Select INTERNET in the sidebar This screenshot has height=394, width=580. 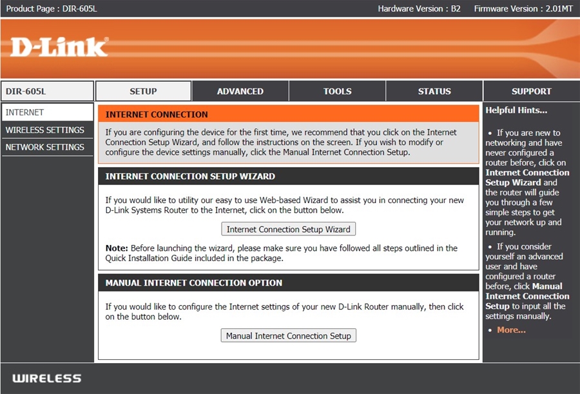click(x=47, y=112)
